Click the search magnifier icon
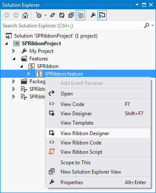 [147, 26]
